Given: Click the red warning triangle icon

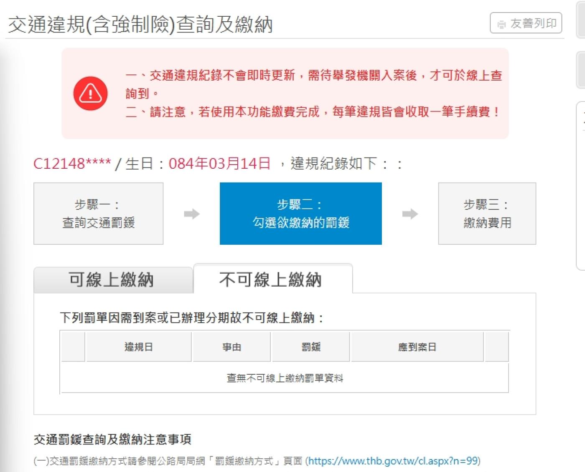Looking at the screenshot, I should point(90,93).
